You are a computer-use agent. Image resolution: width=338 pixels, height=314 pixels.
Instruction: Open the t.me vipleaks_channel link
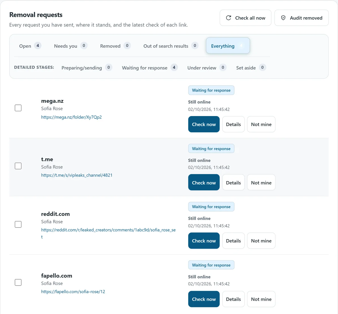(x=77, y=175)
